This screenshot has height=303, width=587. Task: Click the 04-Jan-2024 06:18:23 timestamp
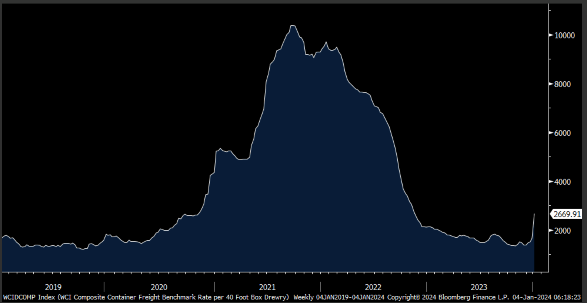pyautogui.click(x=546, y=297)
